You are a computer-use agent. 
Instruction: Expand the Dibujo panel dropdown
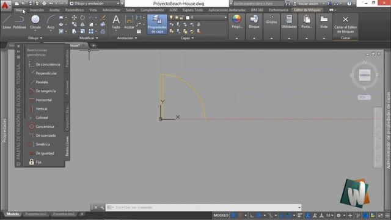coord(35,38)
